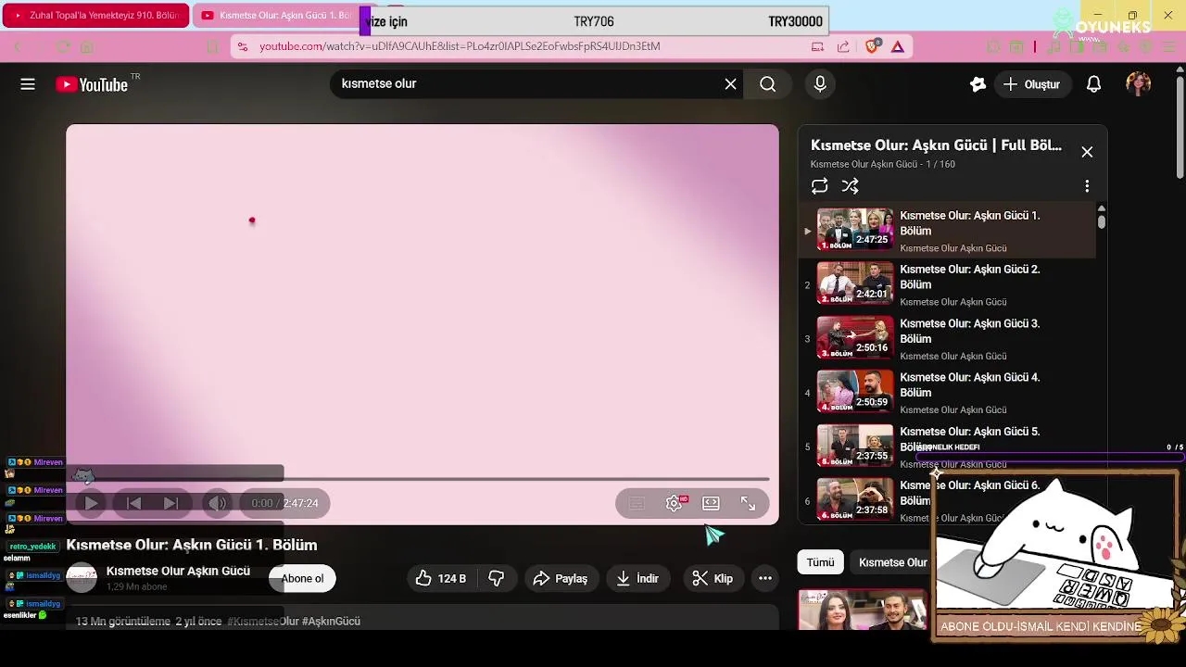Download the video with İndir
This screenshot has width=1186, height=667.
click(x=637, y=578)
